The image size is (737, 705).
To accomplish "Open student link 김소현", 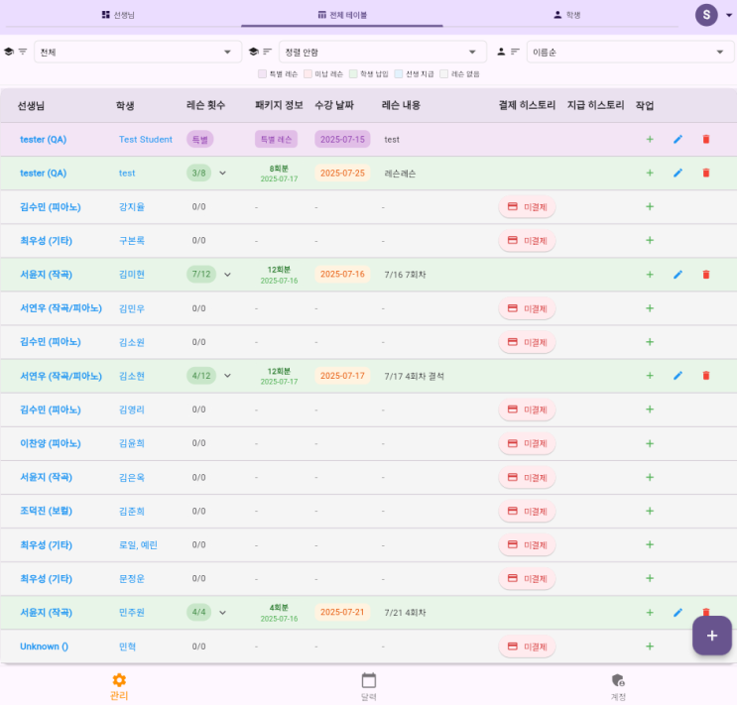I will pos(132,376).
